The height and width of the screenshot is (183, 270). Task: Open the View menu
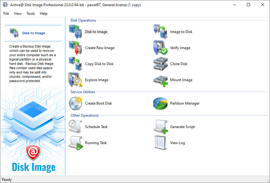pos(18,14)
